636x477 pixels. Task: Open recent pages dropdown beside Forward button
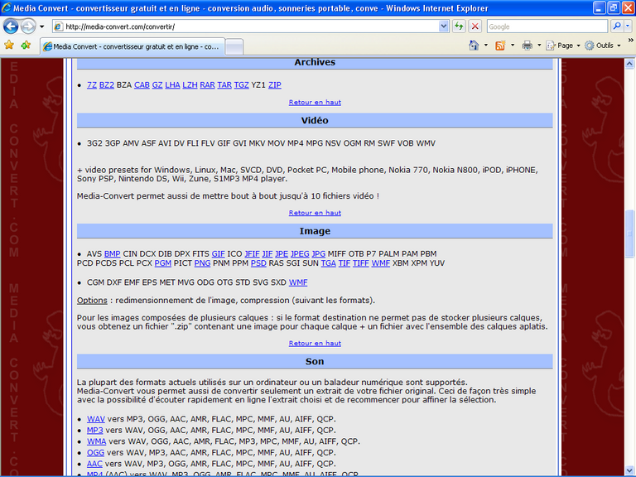click(x=41, y=26)
